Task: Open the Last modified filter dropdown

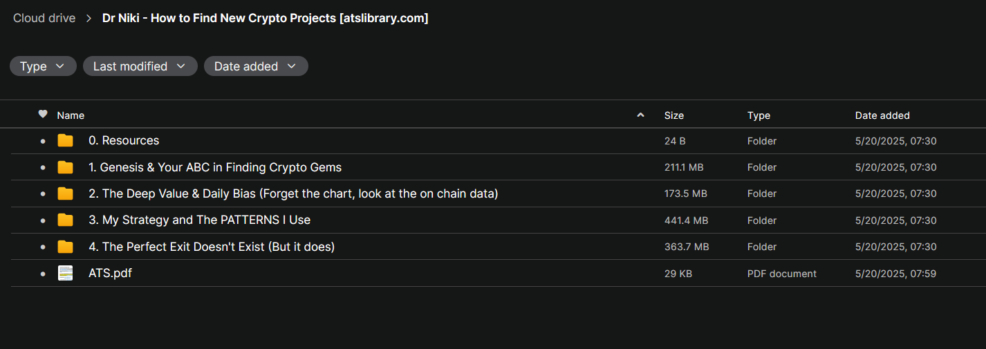Action: pos(140,66)
